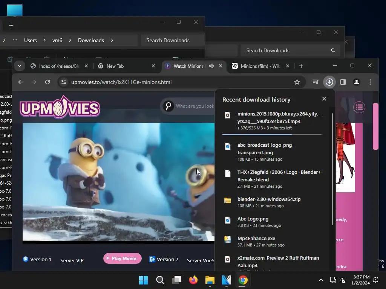Expand chevron after Users breadcrumb

[x=44, y=40]
